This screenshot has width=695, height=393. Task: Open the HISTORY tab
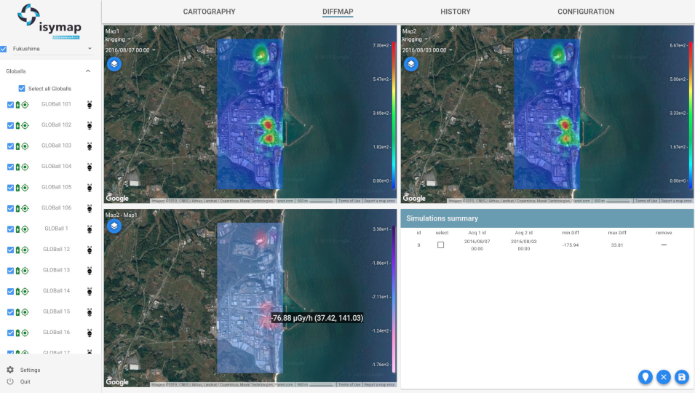tap(455, 12)
